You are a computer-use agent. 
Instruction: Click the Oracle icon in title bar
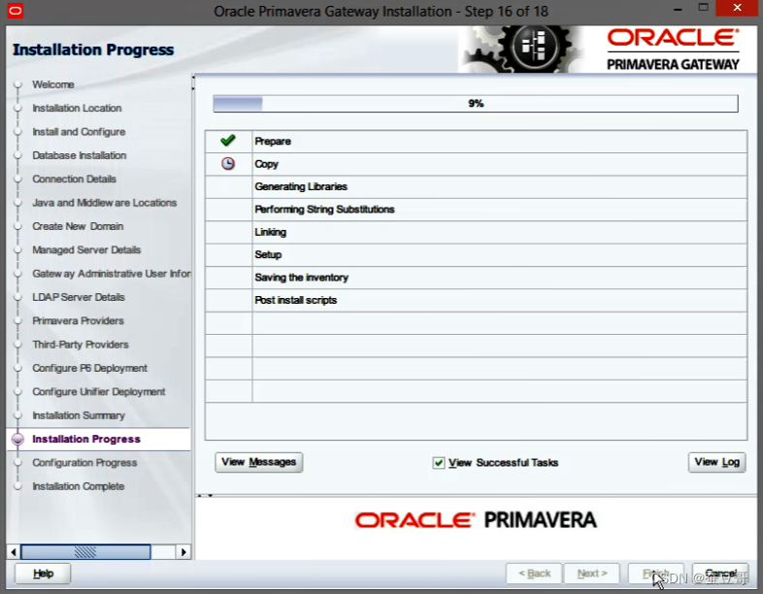click(16, 11)
